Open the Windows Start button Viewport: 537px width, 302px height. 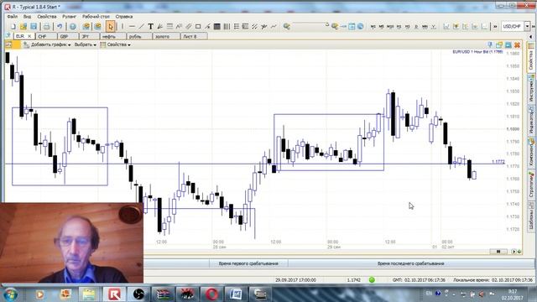(11, 294)
